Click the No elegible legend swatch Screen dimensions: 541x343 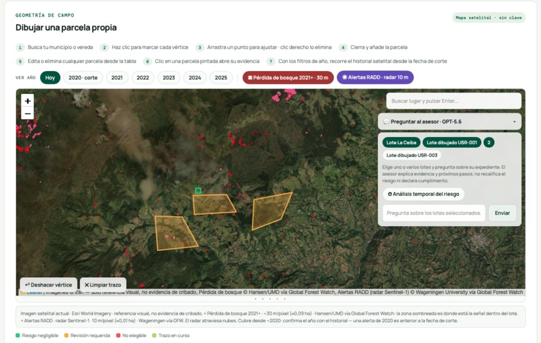pos(118,336)
